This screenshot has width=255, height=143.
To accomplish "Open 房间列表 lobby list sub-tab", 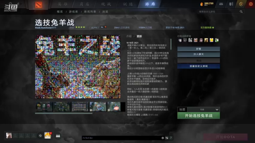I will click(90, 12).
